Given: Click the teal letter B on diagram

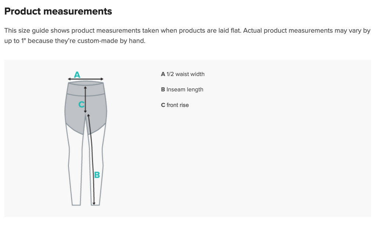Looking at the screenshot, I should 97,175.
